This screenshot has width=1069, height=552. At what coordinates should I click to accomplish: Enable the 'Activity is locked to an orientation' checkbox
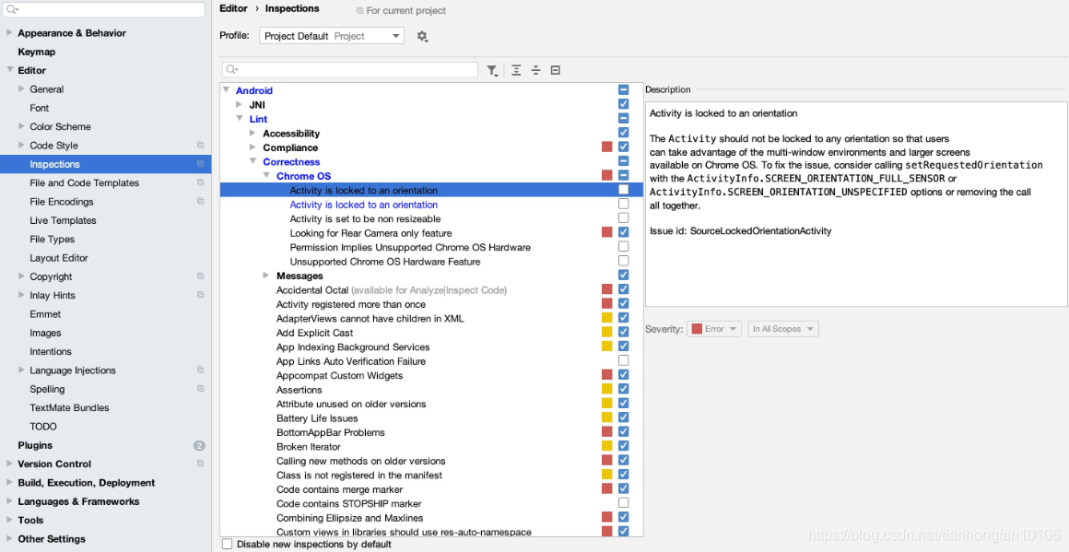623,190
